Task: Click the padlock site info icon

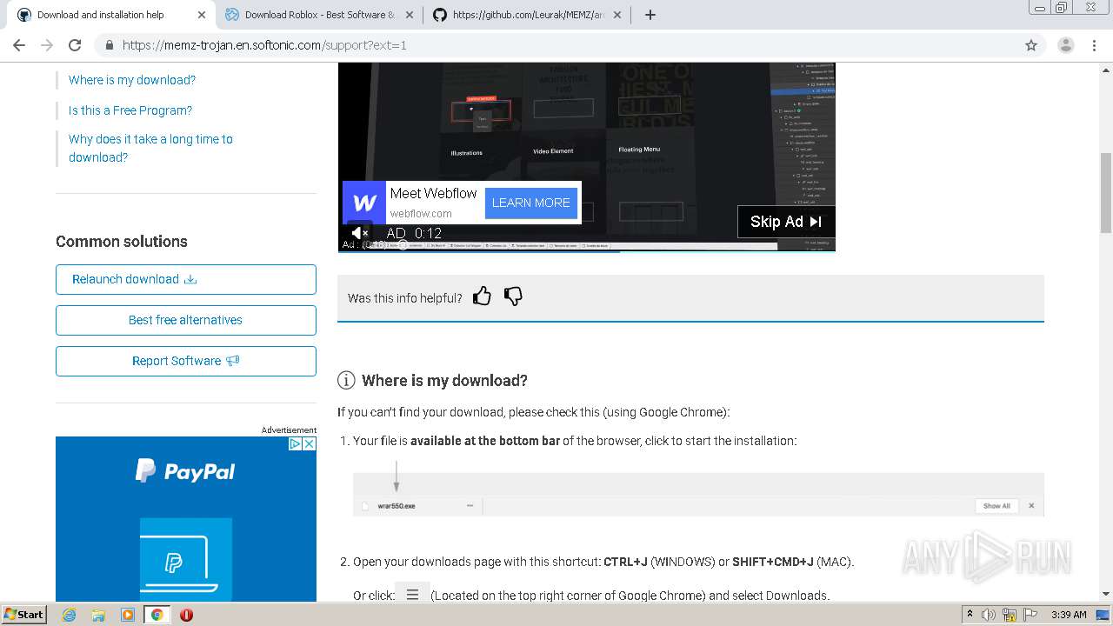Action: [110, 45]
